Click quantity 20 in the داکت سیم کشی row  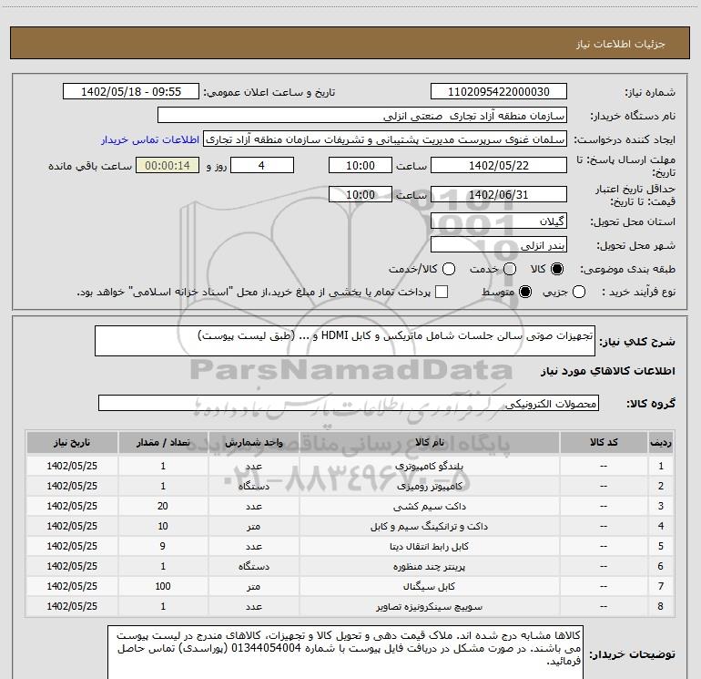pyautogui.click(x=163, y=506)
